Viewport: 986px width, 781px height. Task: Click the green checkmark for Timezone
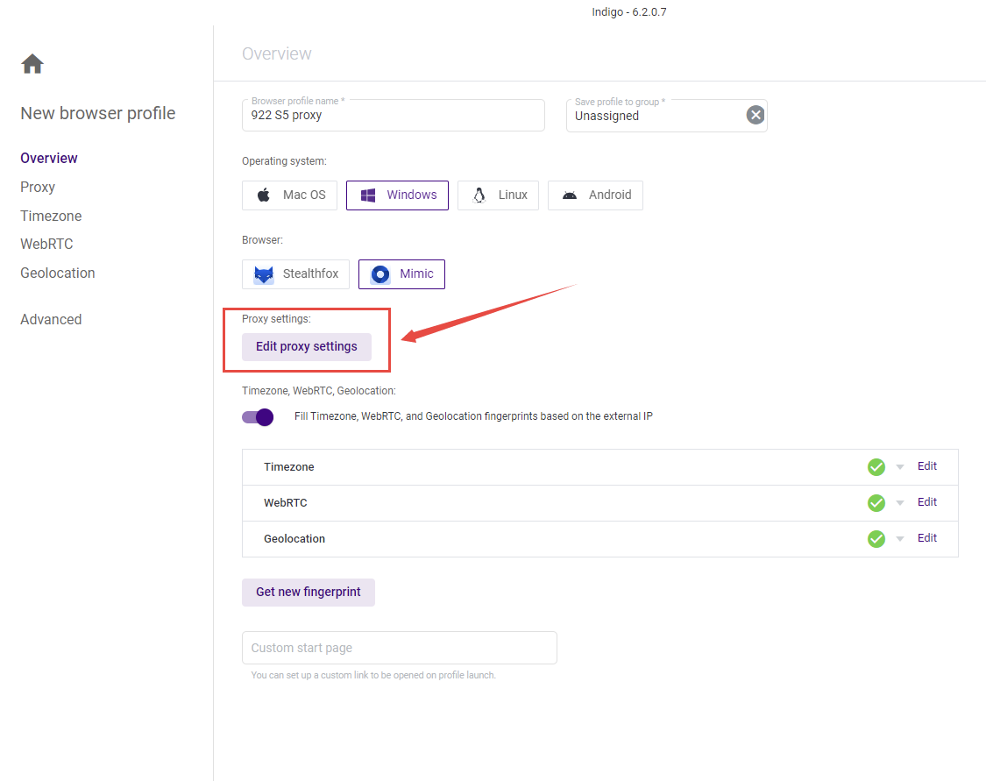point(876,467)
